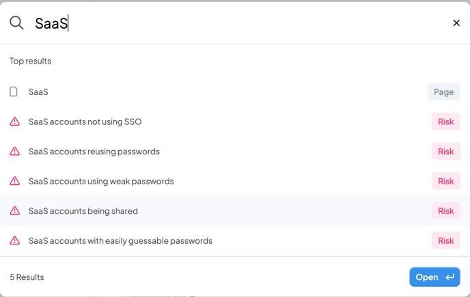Click the Page tag on SaaS result
The width and height of the screenshot is (470, 297).
click(443, 91)
